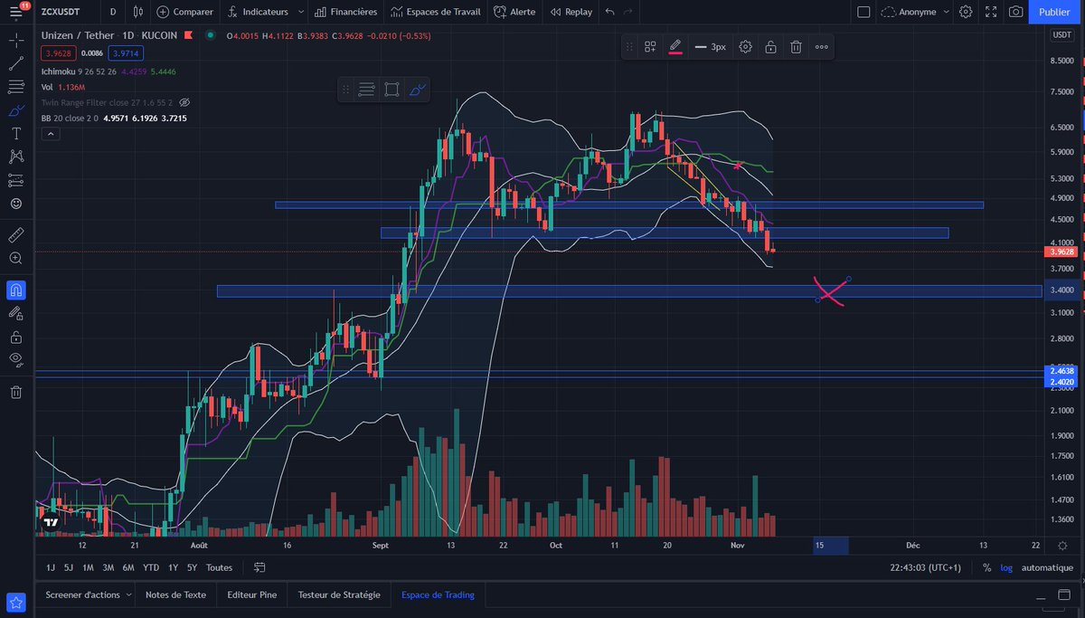Open the emoji icons tool

pos(16,204)
